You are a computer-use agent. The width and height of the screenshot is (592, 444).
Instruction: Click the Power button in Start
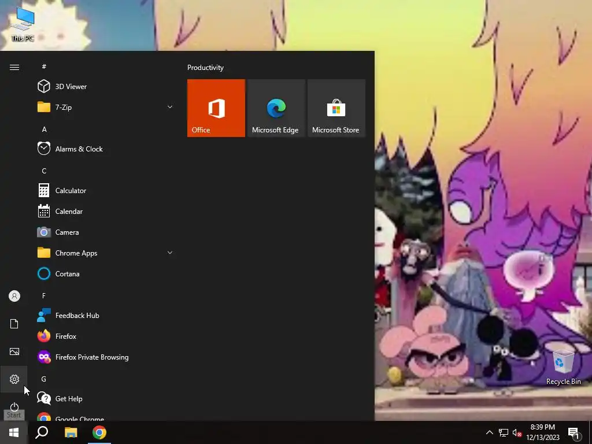(x=14, y=406)
